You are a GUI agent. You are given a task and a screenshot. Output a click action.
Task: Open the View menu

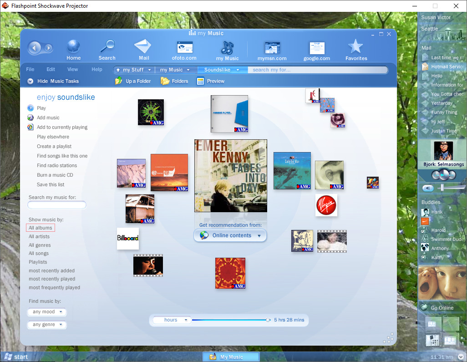click(73, 69)
